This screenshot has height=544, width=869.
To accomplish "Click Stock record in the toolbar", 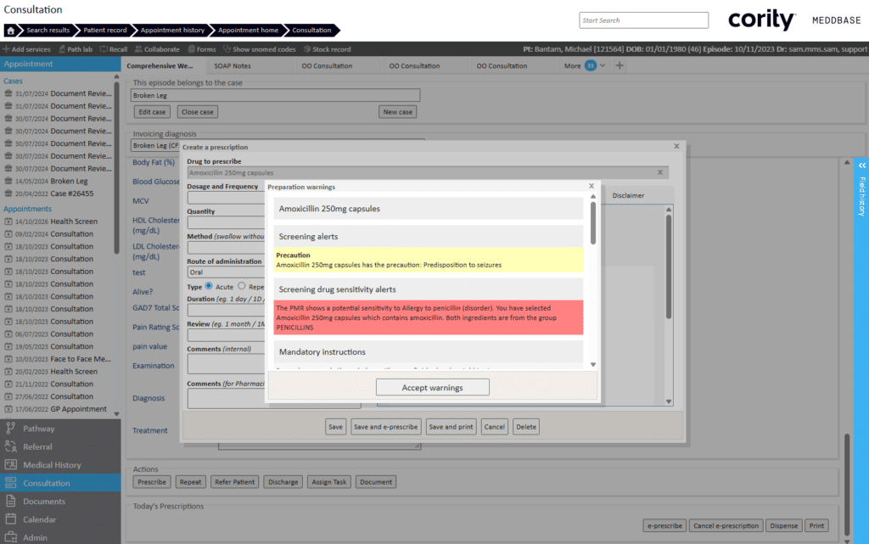I will [327, 49].
